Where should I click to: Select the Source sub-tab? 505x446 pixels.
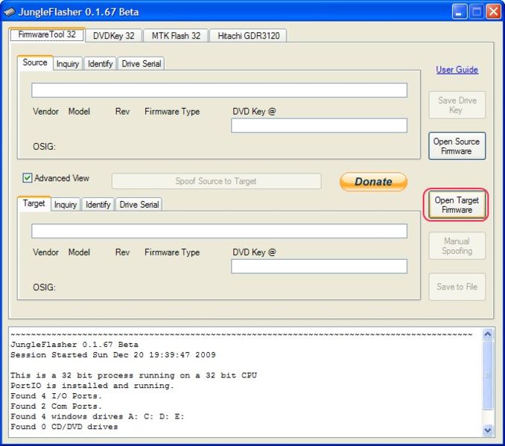tap(35, 63)
